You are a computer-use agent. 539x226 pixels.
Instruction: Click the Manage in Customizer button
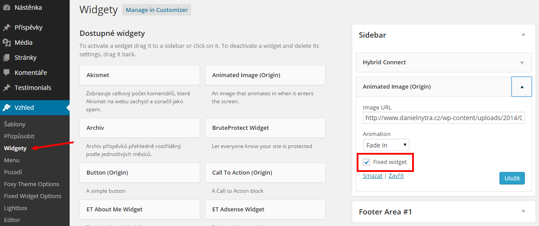(157, 10)
